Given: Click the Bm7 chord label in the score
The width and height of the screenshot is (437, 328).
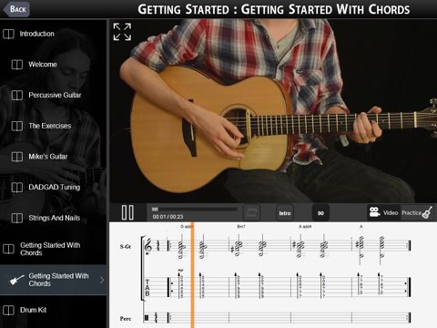Looking at the screenshot, I should [241, 227].
